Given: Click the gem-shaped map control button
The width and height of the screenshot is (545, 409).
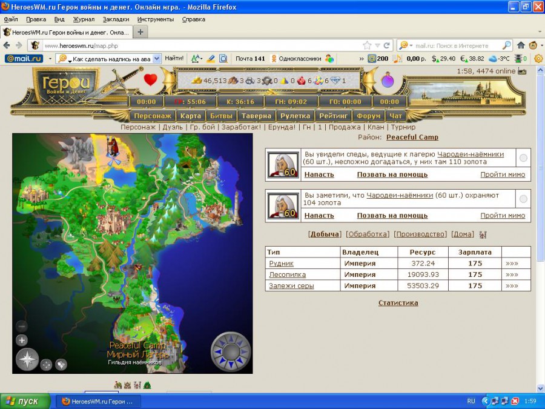Looking at the screenshot, I should click(61, 365).
